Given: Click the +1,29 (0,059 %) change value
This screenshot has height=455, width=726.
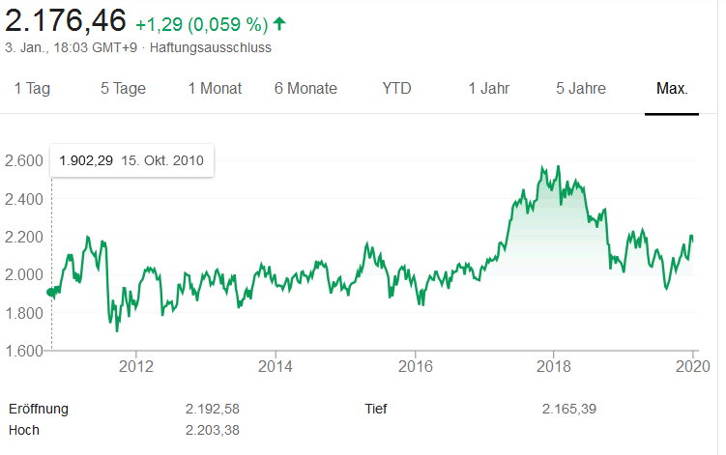Looking at the screenshot, I should point(200,21).
